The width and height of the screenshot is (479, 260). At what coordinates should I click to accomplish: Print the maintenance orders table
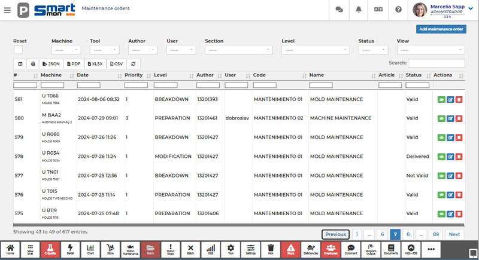click(x=33, y=63)
